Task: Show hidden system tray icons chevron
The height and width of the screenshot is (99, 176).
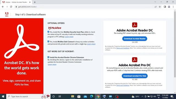Action: 142,97
